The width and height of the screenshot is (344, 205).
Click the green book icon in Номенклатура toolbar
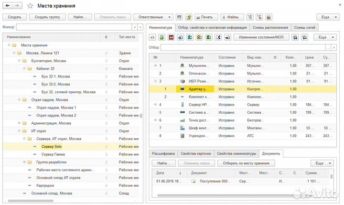(161, 37)
